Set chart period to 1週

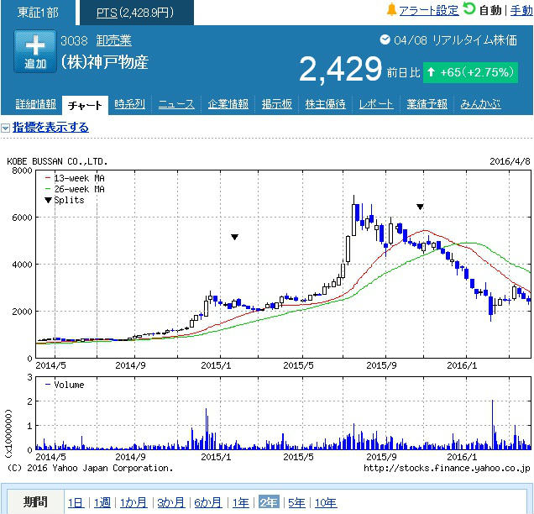click(x=102, y=502)
